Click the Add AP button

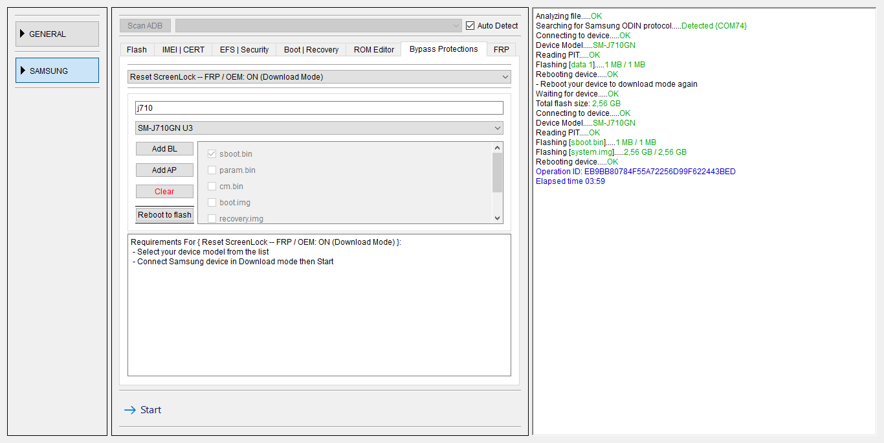point(164,170)
